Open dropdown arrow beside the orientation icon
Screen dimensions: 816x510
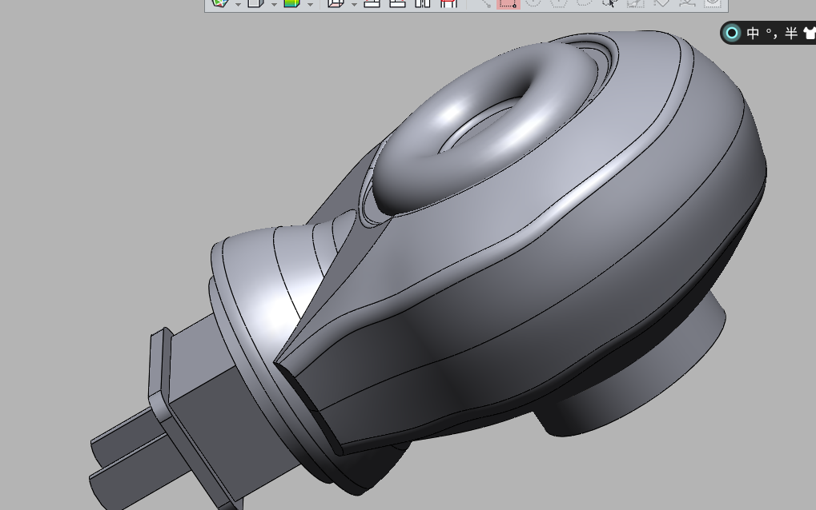pyautogui.click(x=238, y=4)
